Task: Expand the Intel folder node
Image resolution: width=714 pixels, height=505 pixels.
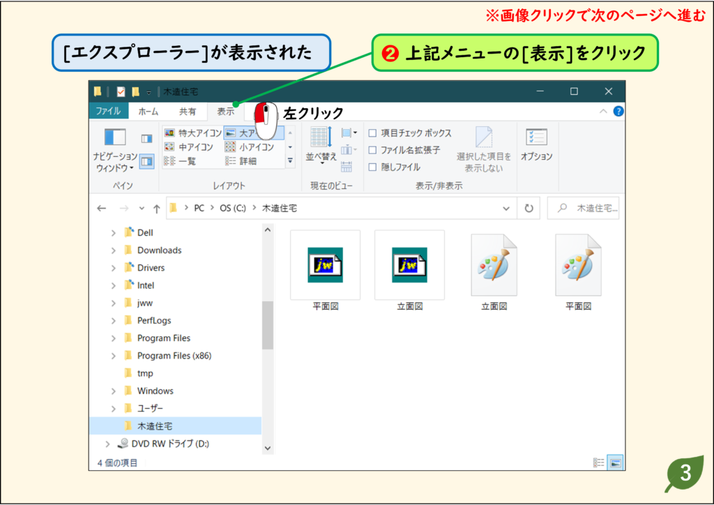Action: (114, 286)
